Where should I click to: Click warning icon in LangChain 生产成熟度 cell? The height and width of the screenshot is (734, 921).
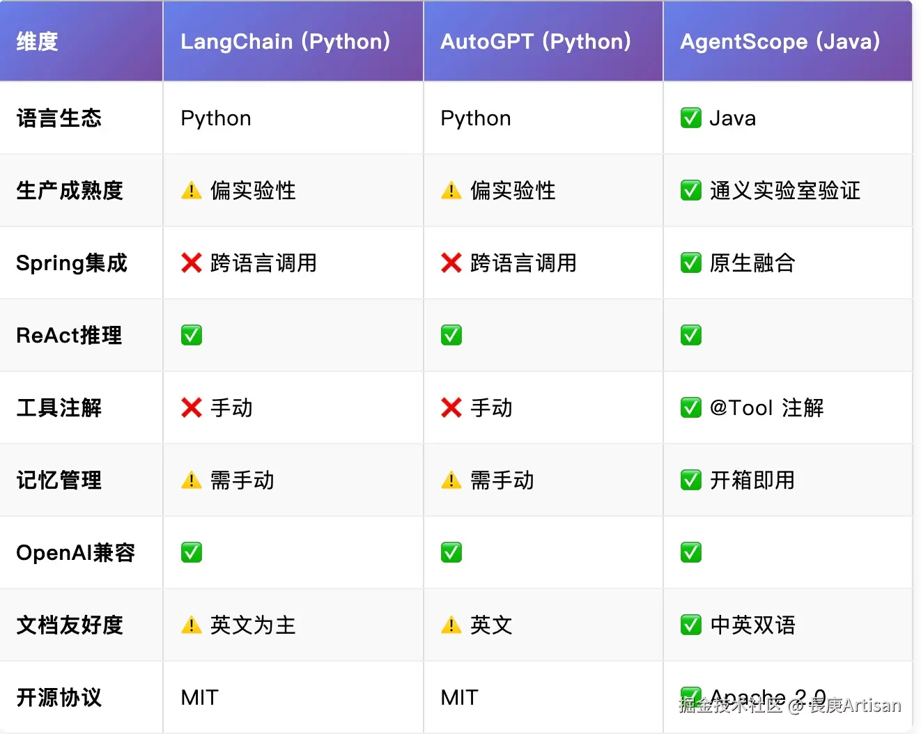pos(191,190)
